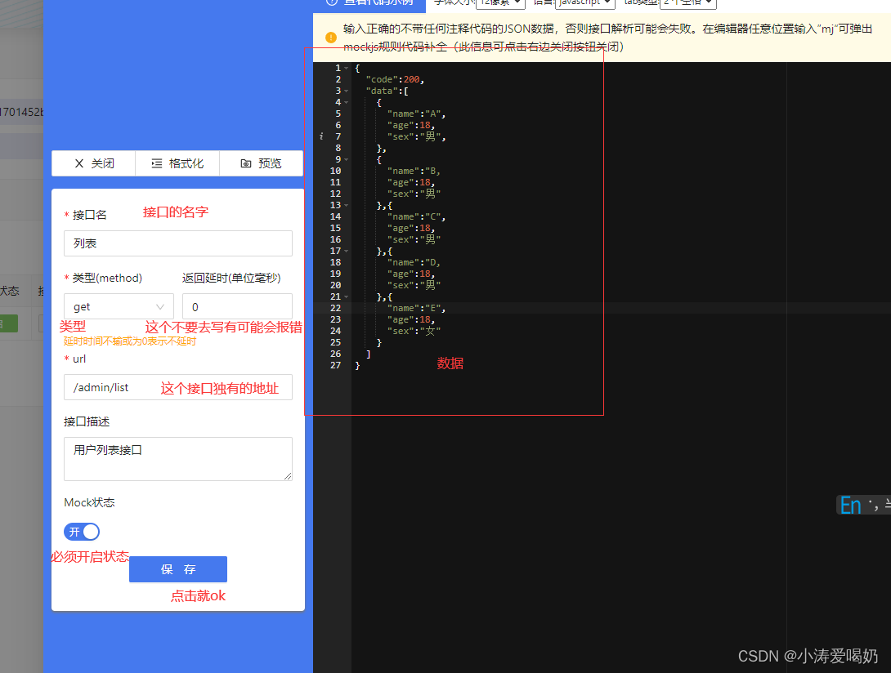Click the preview icon on the 预览 button
The height and width of the screenshot is (673, 891).
pos(247,163)
